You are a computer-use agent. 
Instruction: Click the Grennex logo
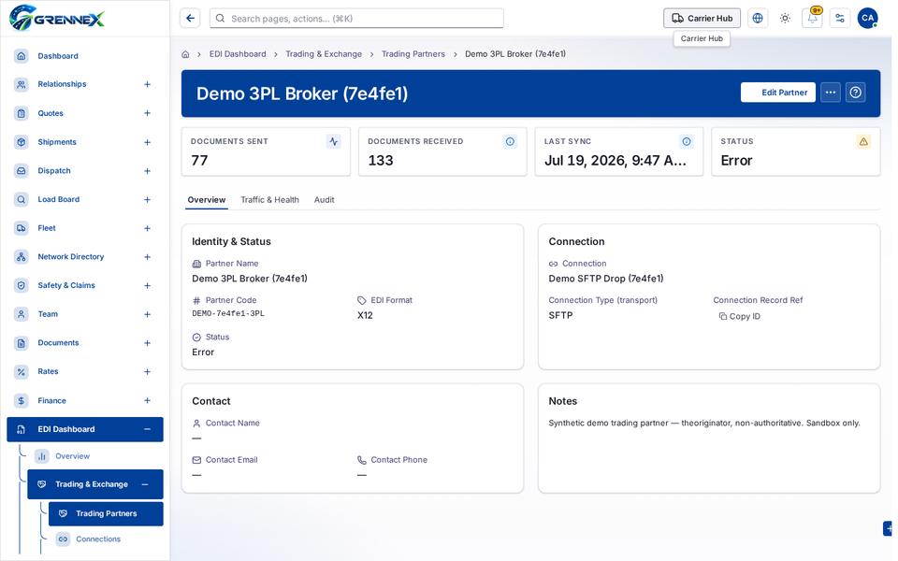point(57,18)
